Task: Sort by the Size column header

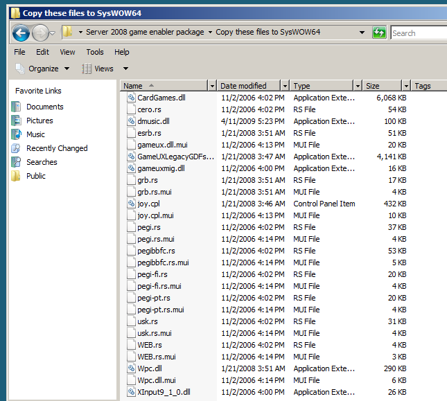Action: pyautogui.click(x=373, y=86)
